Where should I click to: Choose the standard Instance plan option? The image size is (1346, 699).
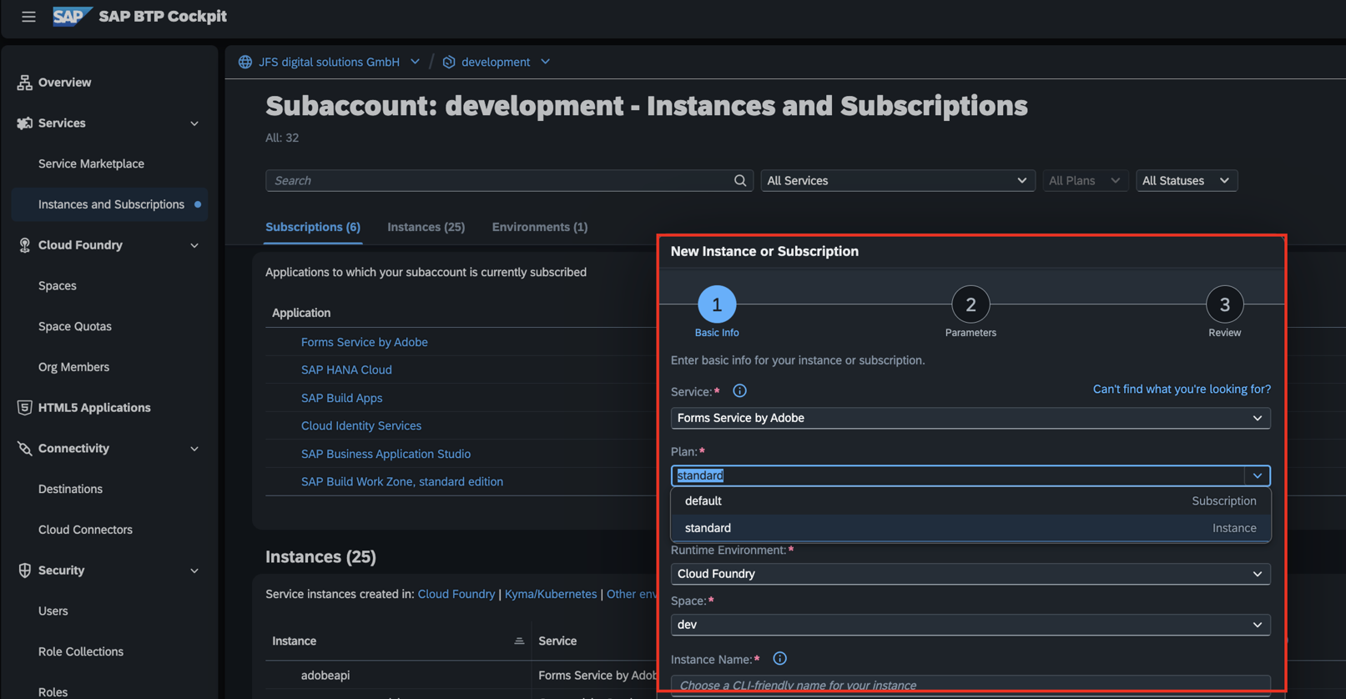click(970, 528)
